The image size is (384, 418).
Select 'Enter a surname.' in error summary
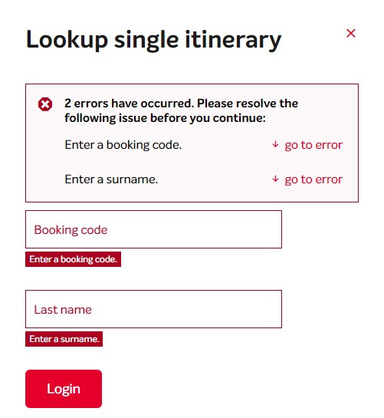coord(111,179)
